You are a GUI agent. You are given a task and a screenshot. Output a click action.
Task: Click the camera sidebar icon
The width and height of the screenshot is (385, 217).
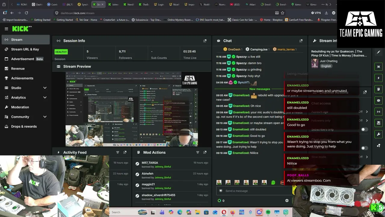pos(378,123)
